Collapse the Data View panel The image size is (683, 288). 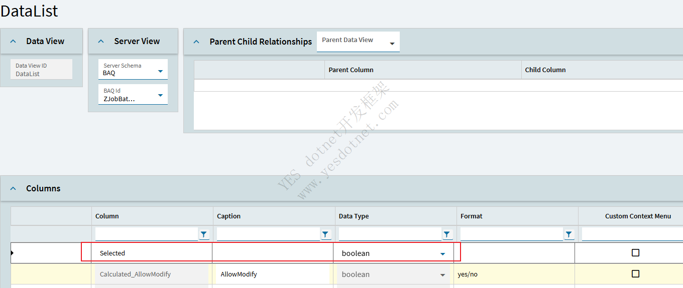click(x=14, y=42)
